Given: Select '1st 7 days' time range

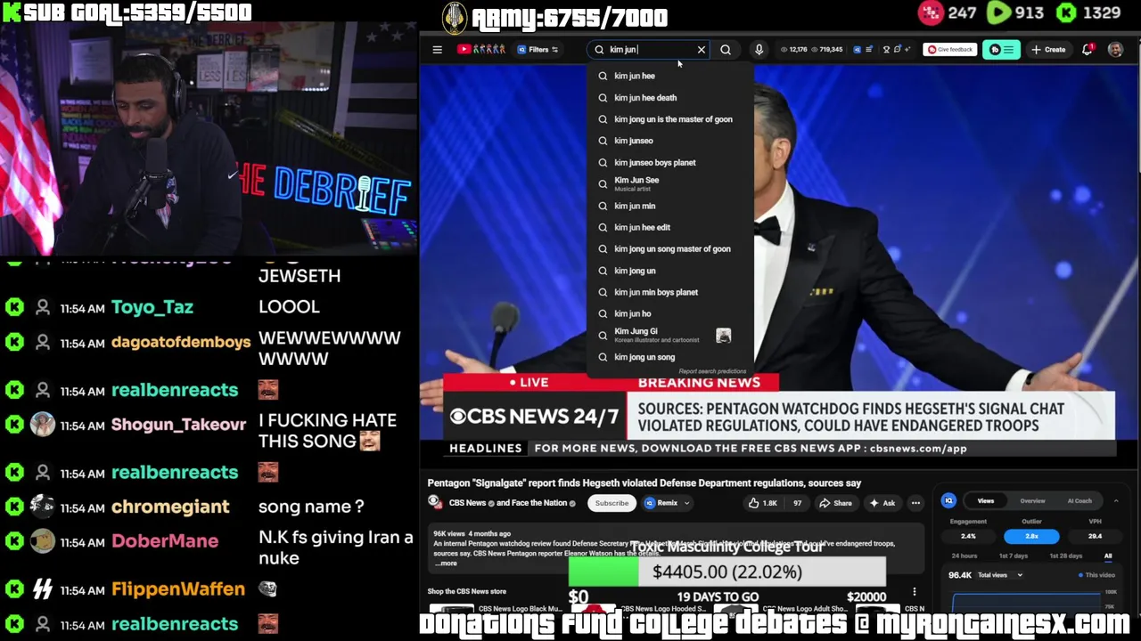Looking at the screenshot, I should click(1013, 556).
